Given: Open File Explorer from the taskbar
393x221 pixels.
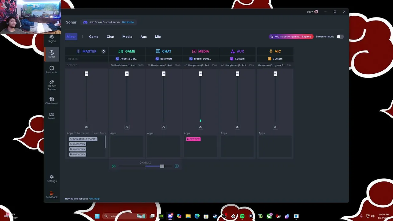Looking at the screenshot, I should (x=188, y=216).
